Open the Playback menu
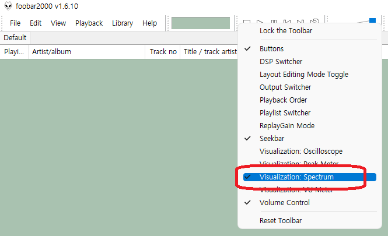This screenshot has height=236, width=388. [89, 23]
